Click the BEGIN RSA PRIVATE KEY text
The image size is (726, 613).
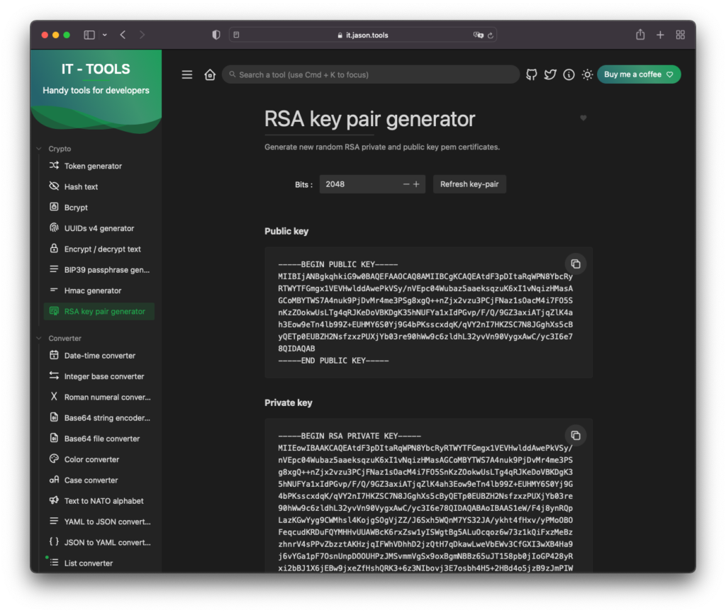(x=350, y=436)
